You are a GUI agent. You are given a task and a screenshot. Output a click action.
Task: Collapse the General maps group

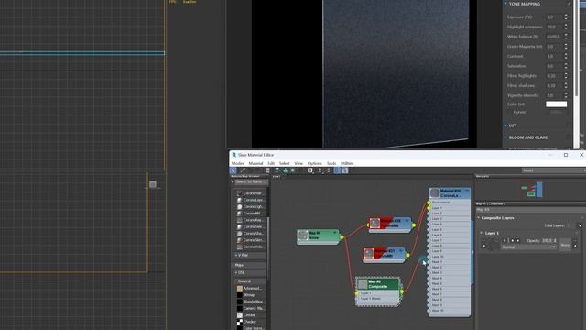[x=249, y=281]
